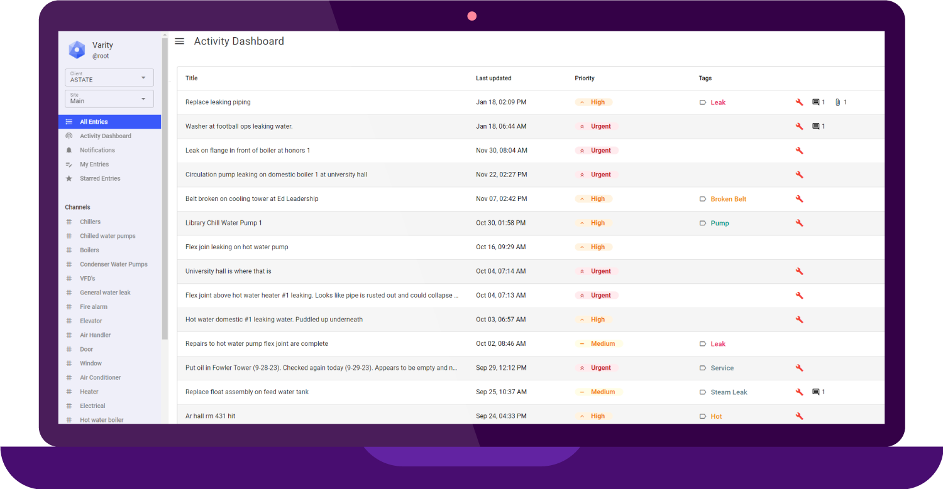Open entry 'Hot water domestic #1 leaking water'
The image size is (943, 489).
click(274, 320)
